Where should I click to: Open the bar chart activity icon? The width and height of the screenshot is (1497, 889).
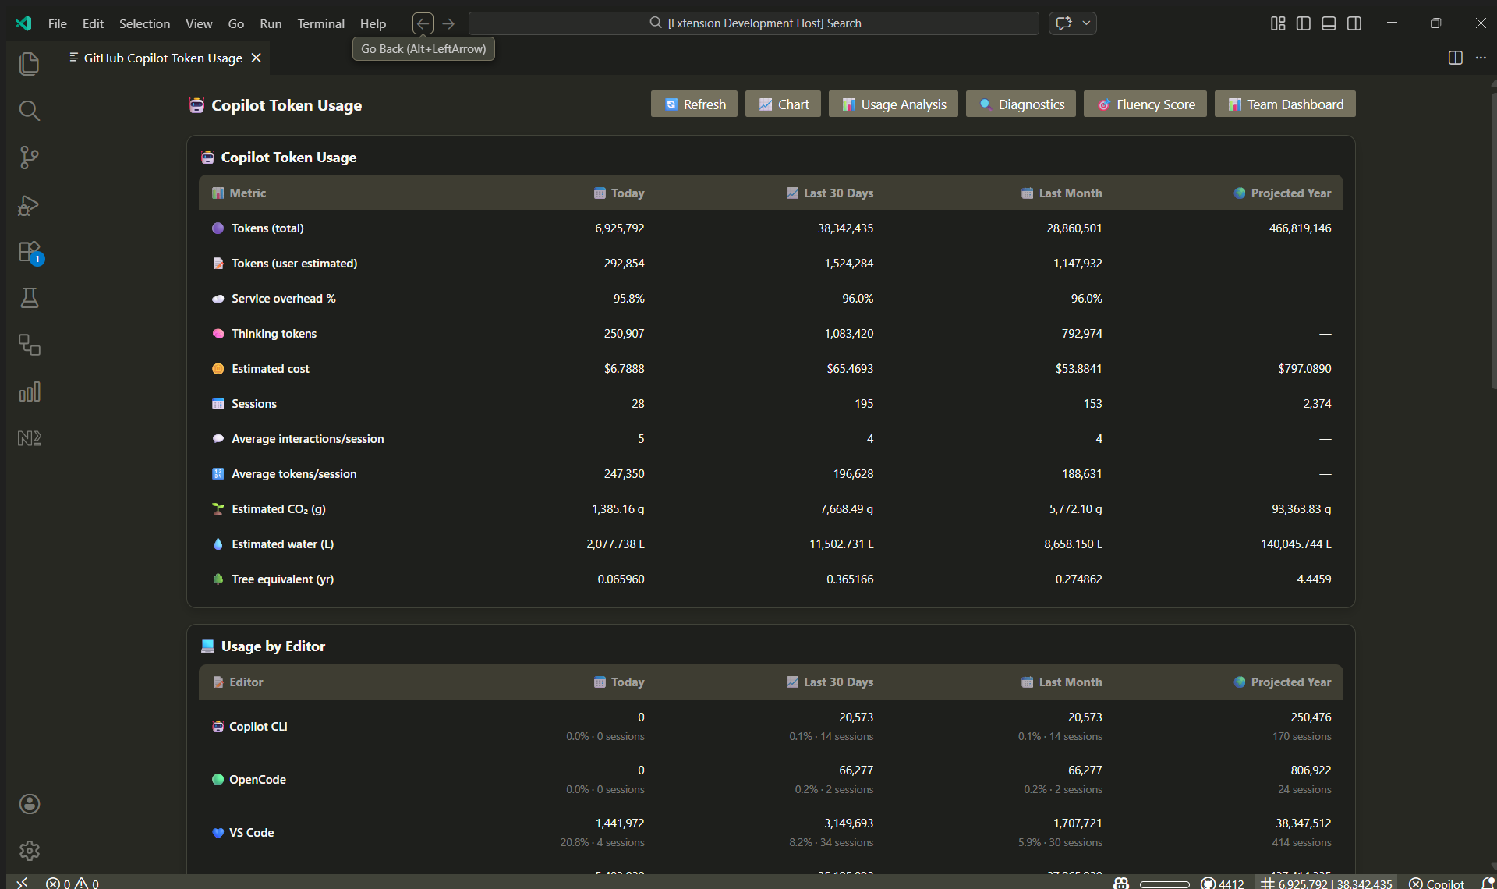click(29, 391)
